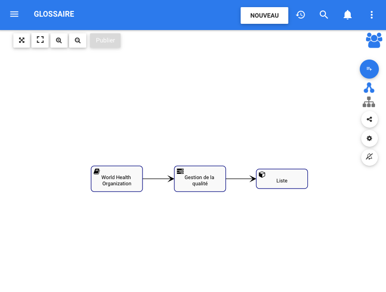Toggle fullscreen view of the diagram
The width and height of the screenshot is (386, 292).
tap(41, 40)
